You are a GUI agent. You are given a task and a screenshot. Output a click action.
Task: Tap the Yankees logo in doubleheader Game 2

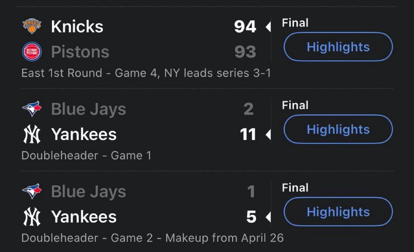pyautogui.click(x=32, y=217)
